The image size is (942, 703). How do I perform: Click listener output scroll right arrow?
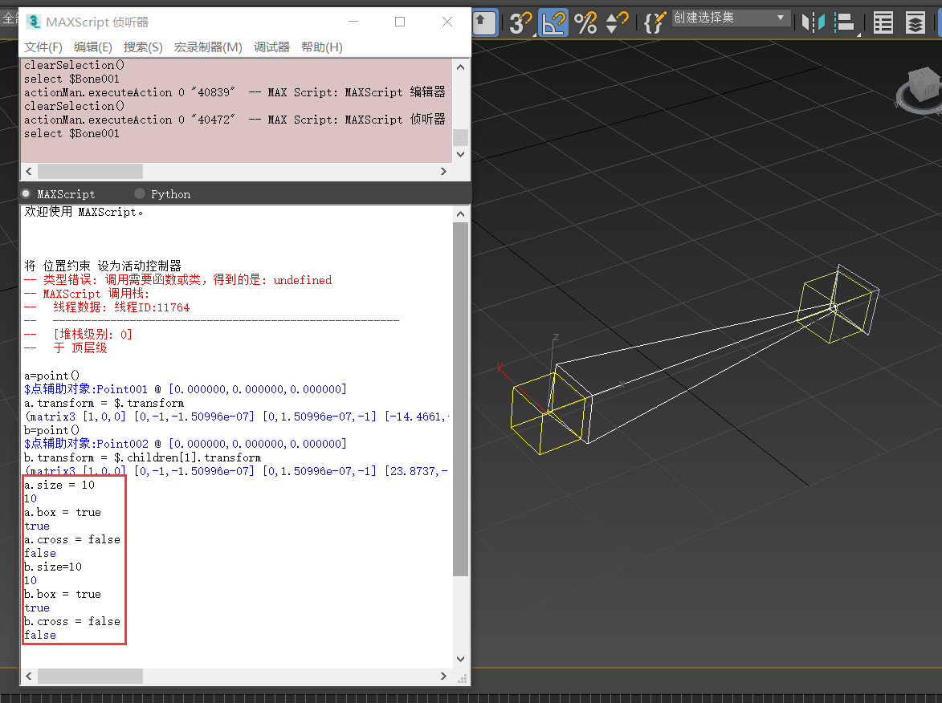(x=443, y=676)
